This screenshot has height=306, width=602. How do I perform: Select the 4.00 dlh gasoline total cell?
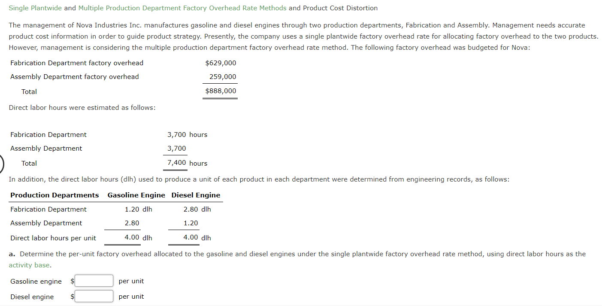139,238
